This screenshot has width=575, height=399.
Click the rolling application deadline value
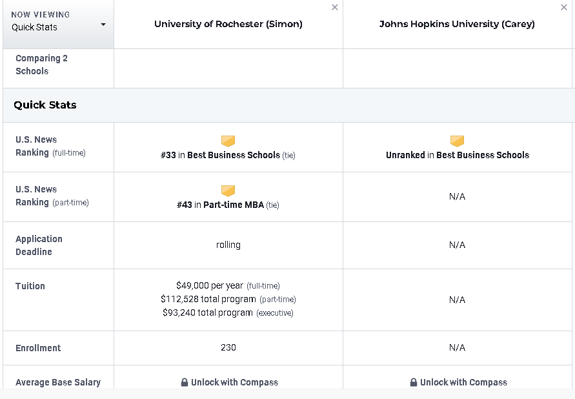(x=228, y=245)
